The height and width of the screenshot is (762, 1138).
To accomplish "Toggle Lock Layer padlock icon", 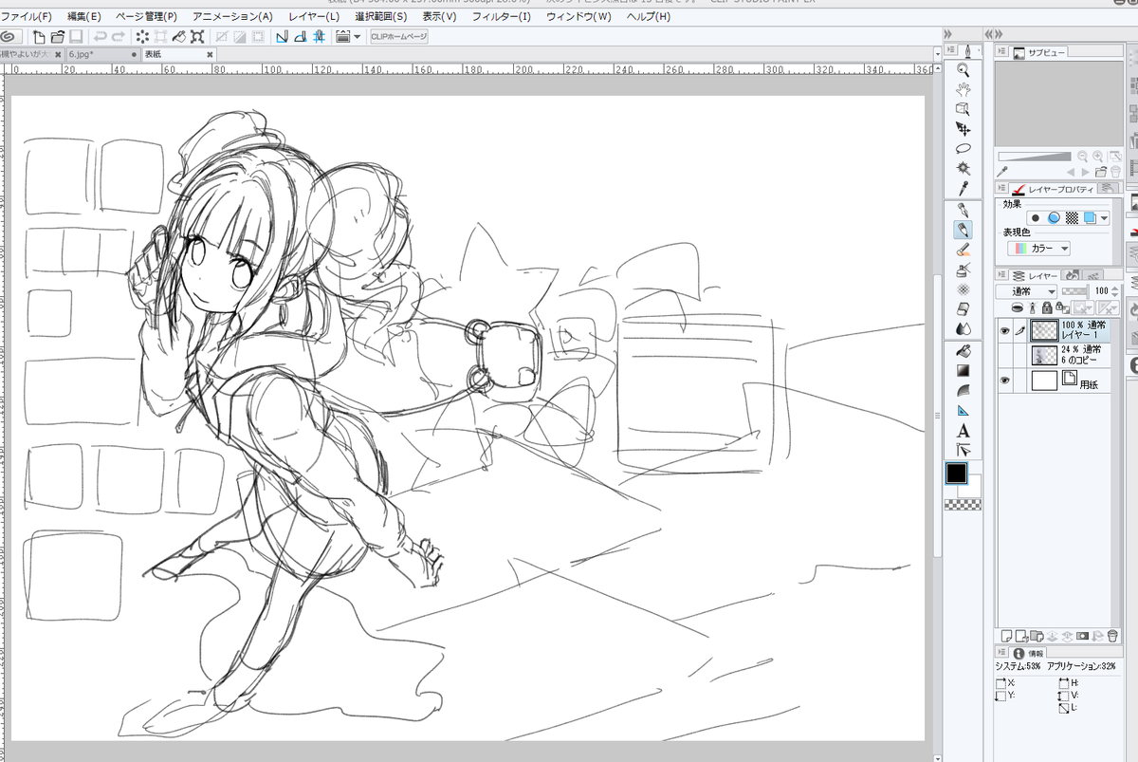I will (1046, 307).
